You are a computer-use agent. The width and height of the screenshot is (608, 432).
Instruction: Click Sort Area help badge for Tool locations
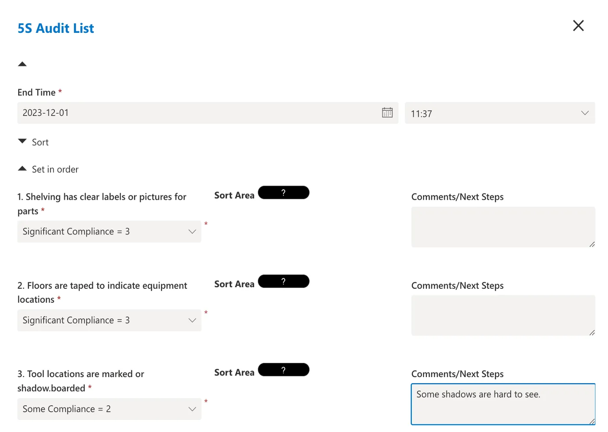pos(283,370)
